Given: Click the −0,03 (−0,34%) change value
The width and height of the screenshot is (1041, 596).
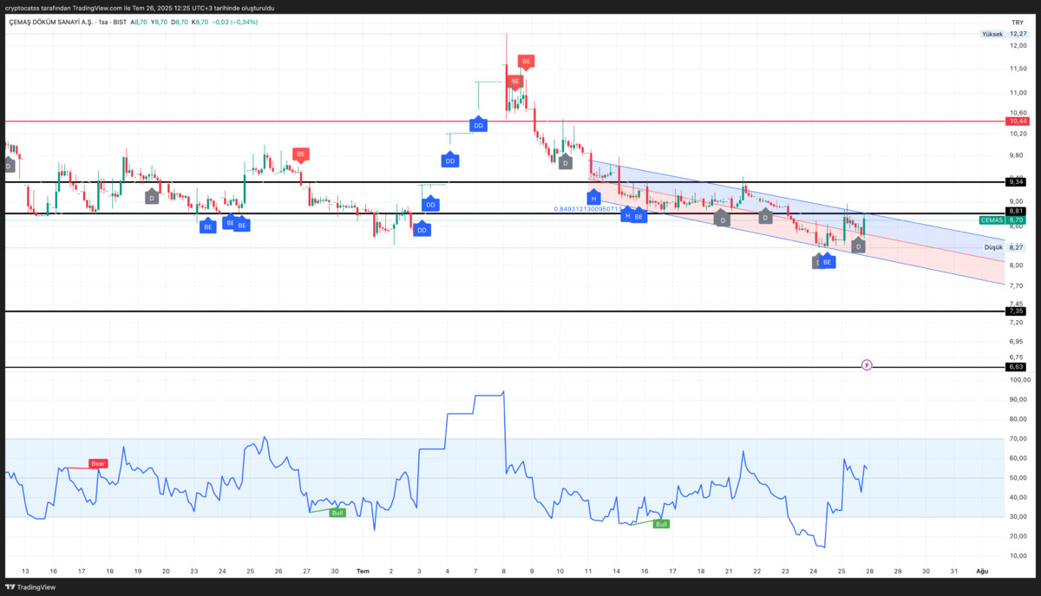Looking at the screenshot, I should (x=237, y=22).
